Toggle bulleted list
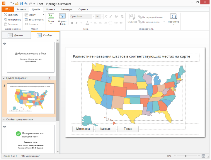Image resolution: width=211 pixels, height=160 pixels. pos(111,23)
